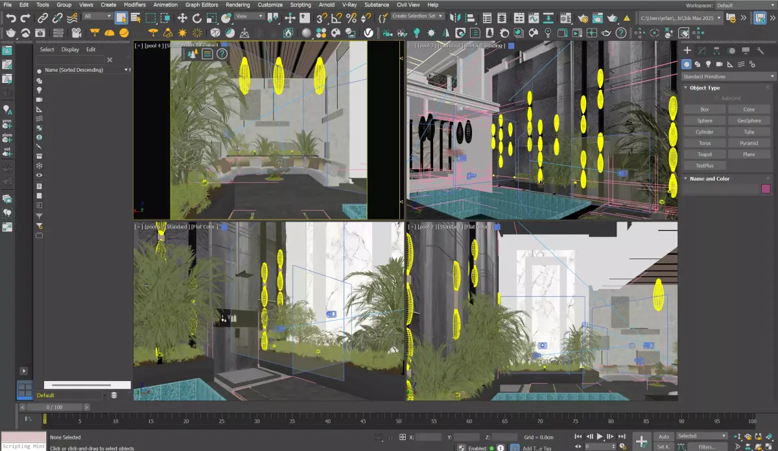Collapse the Object Type rollout
The image size is (778, 451).
click(705, 87)
